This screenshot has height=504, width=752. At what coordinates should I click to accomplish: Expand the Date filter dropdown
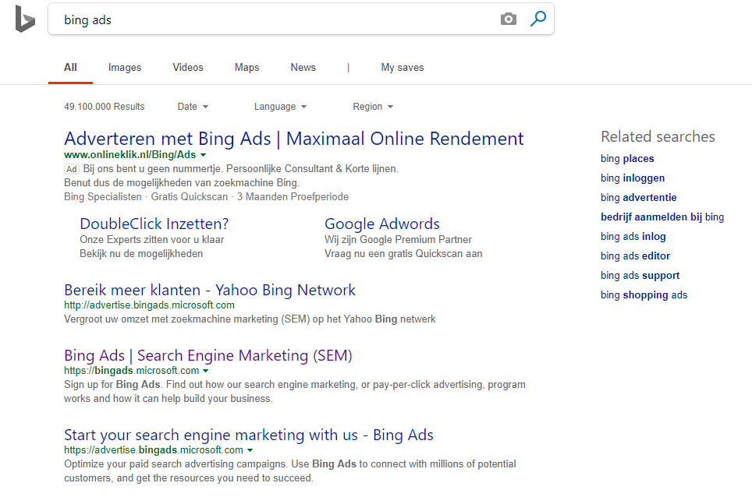(193, 107)
